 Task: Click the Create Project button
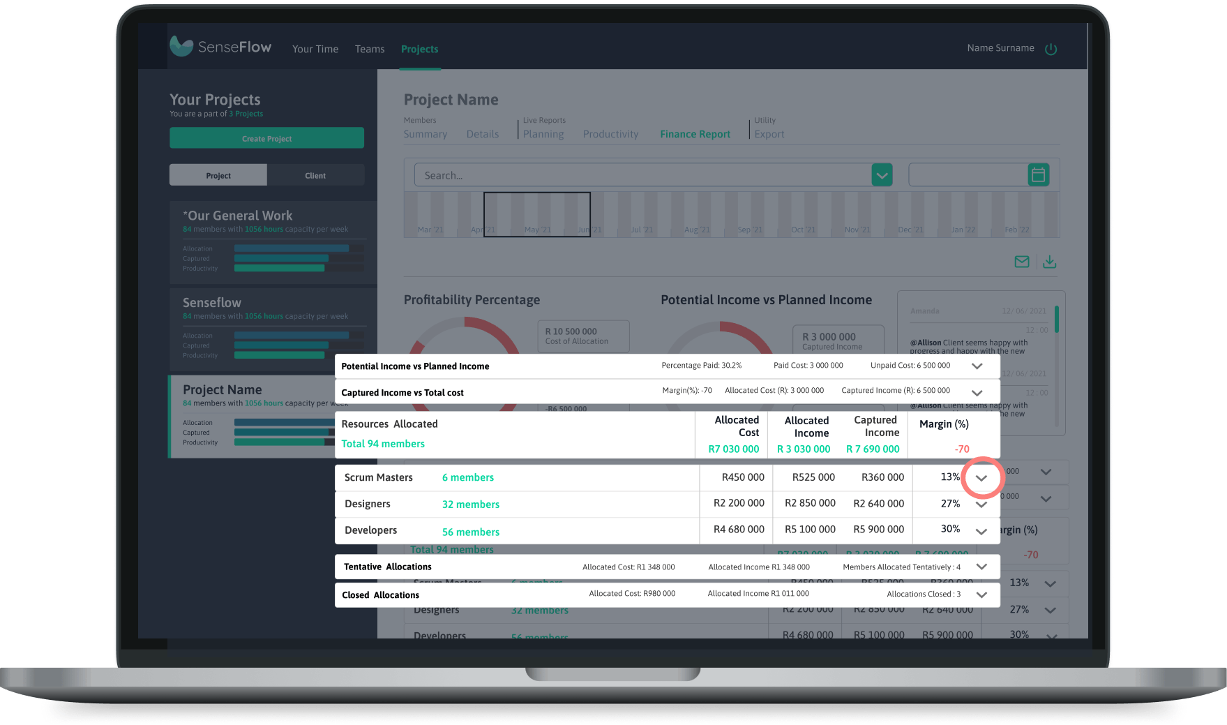click(x=266, y=138)
